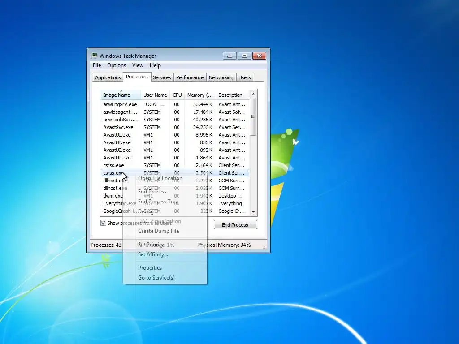Select csrss.exe row using 2,164 K
Image resolution: width=459 pixels, height=344 pixels.
coord(175,165)
